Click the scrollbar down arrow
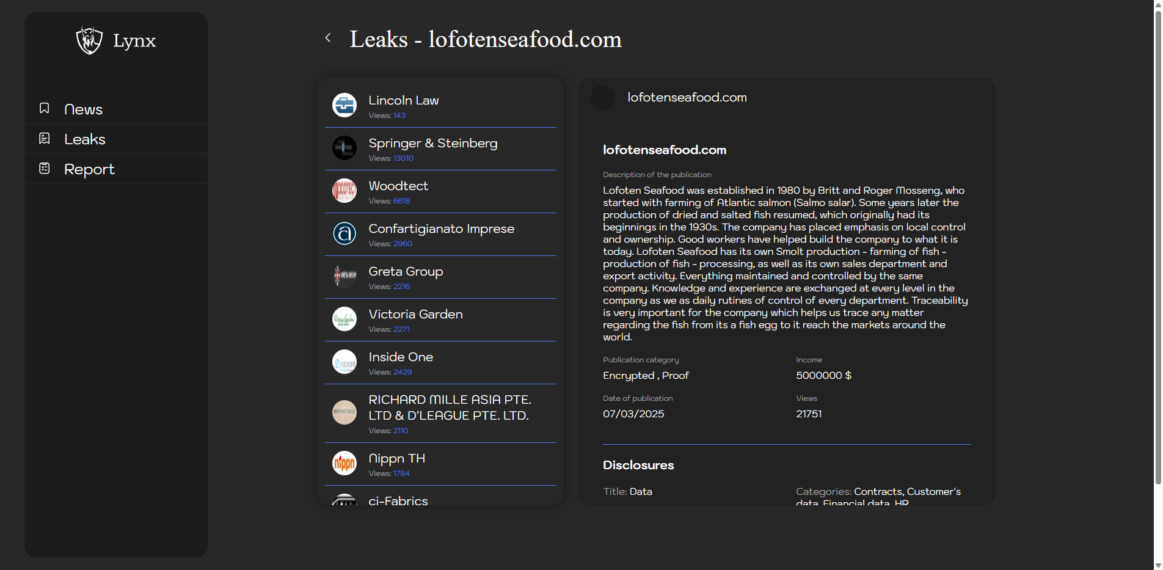Screen dimensions: 1163x570 (1158, 565)
